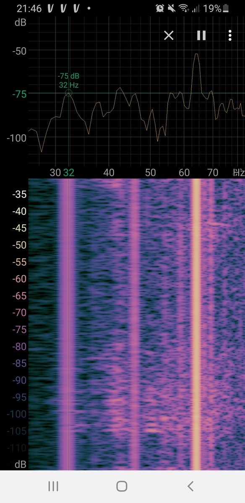The width and height of the screenshot is (245, 503).
Task: Tap the -100 dB amplitude axis label in spectrum plot
Action: [x=16, y=138]
